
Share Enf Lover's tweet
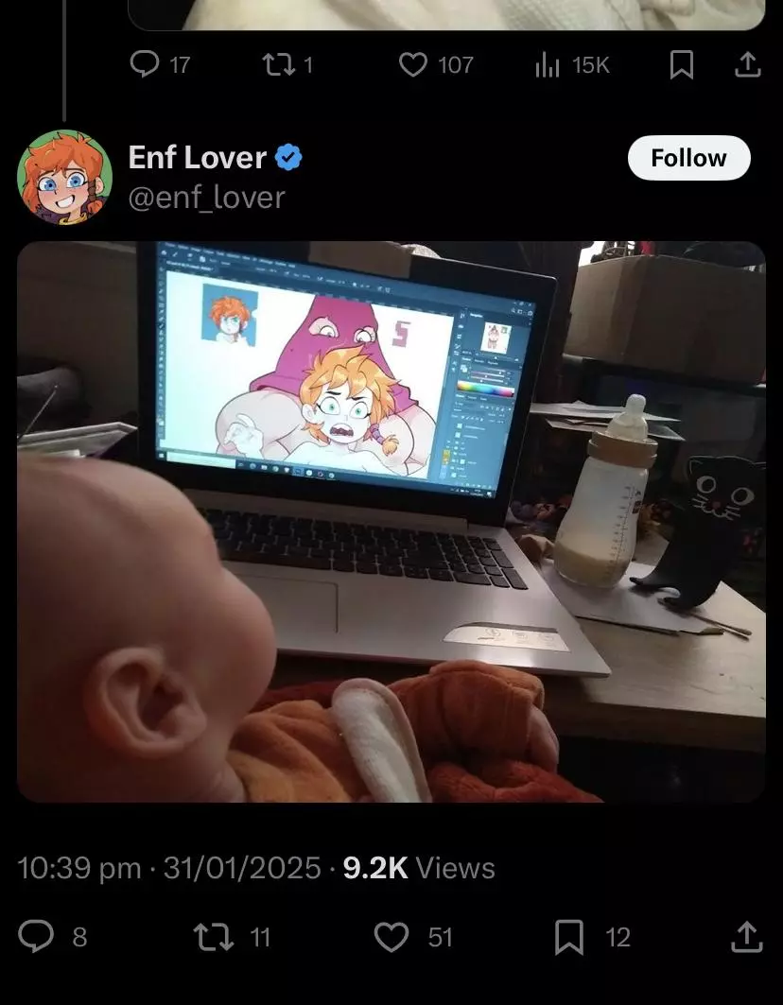pos(747,937)
